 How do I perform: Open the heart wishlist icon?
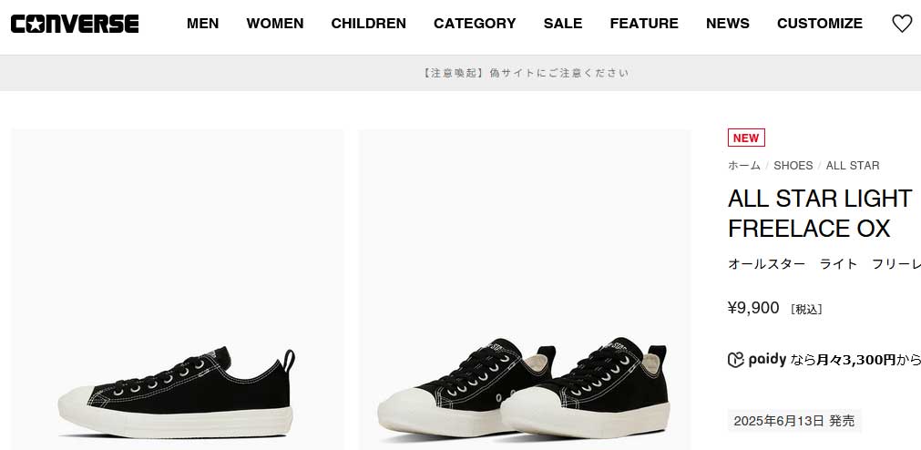pos(902,24)
